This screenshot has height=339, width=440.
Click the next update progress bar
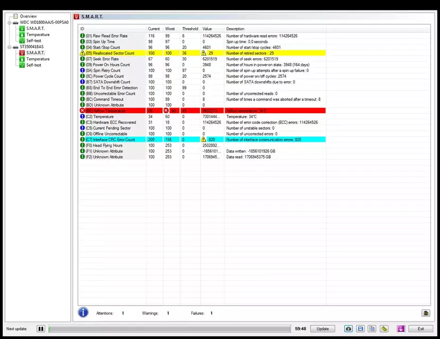tap(170, 328)
